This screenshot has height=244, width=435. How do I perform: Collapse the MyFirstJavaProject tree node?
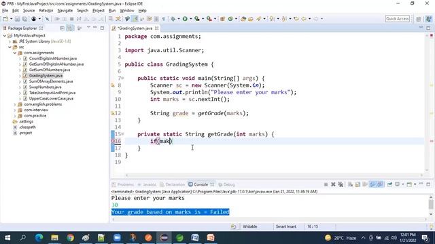click(x=5, y=36)
